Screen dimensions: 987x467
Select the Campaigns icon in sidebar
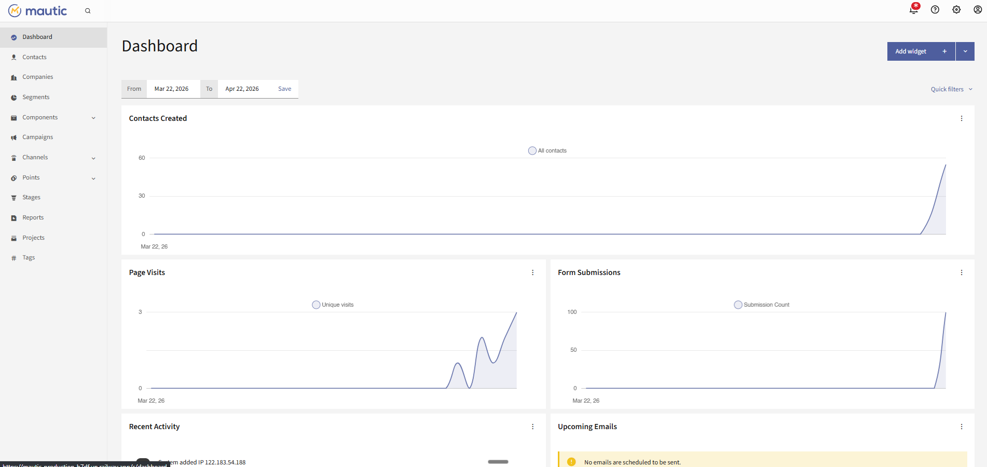tap(13, 137)
